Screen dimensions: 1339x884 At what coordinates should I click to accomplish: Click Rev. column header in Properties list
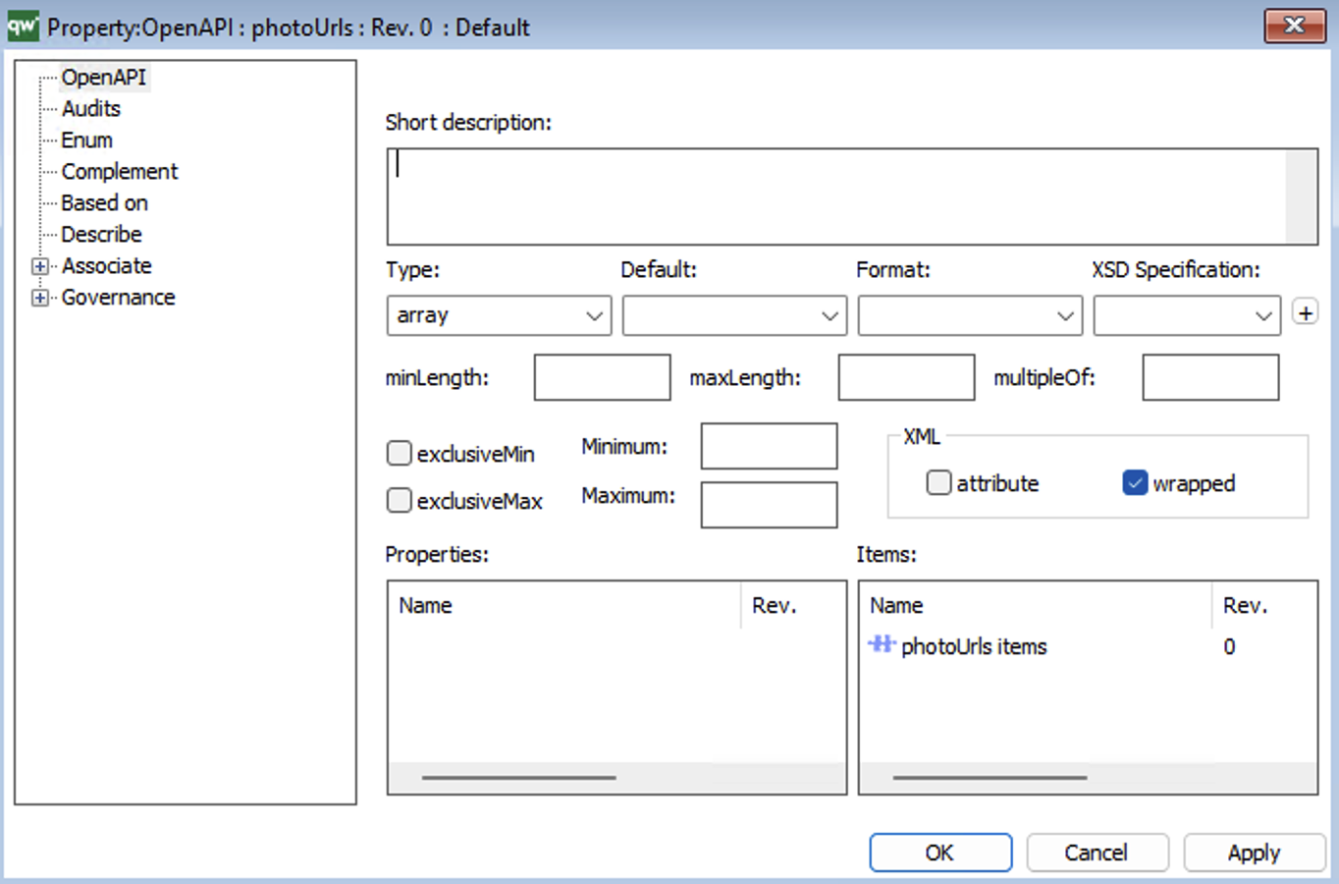[793, 605]
